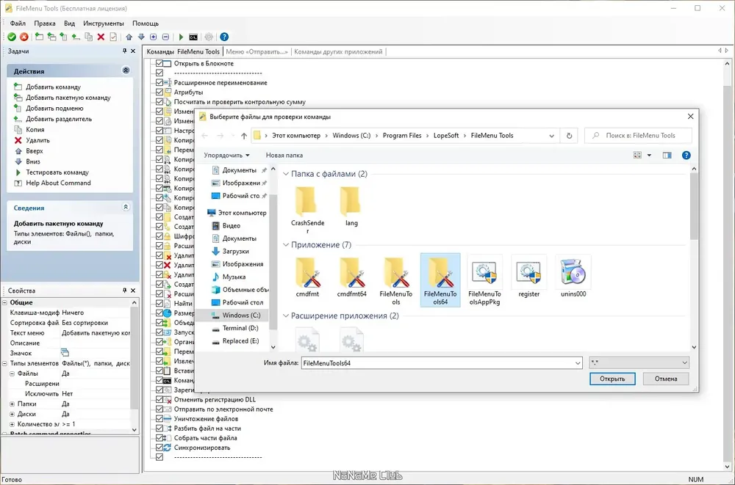Click the Отмена button

pos(666,379)
